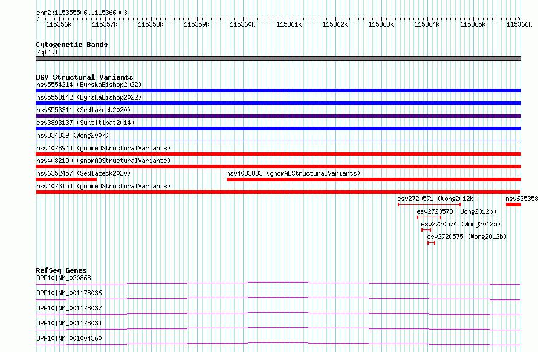Screen dimensions: 538x352
Task: Open variant nsv5558142 (ByrskaBishop2022) label
Action: coord(89,97)
